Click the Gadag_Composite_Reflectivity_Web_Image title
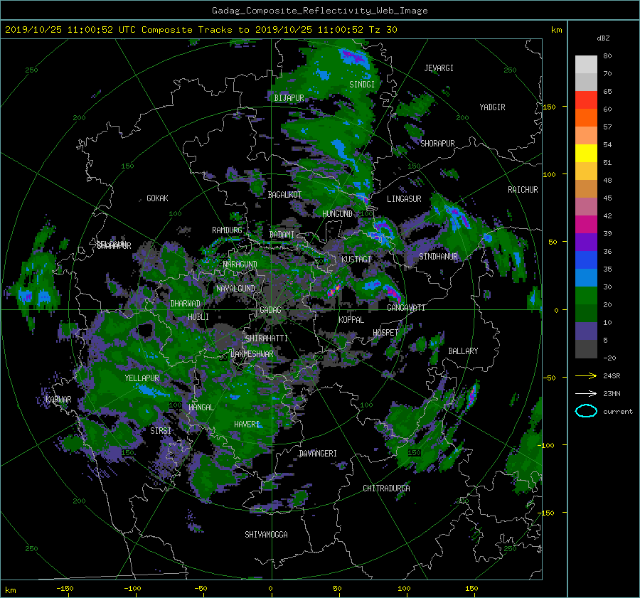 (319, 11)
